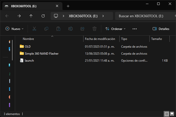
Task: Click the Paste clipboard icon
Action: 58,29
